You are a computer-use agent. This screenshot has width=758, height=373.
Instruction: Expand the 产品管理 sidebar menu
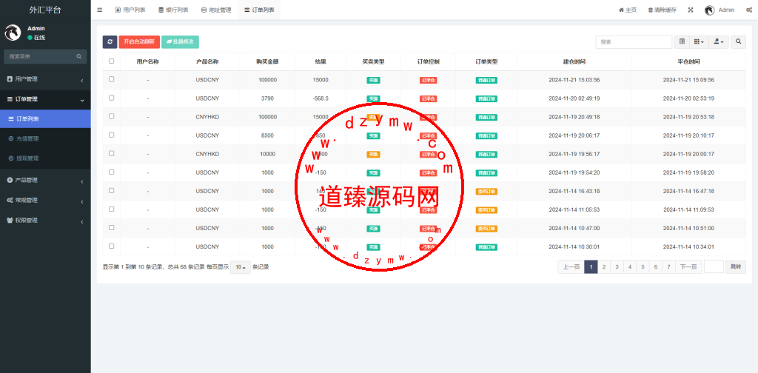(x=45, y=181)
